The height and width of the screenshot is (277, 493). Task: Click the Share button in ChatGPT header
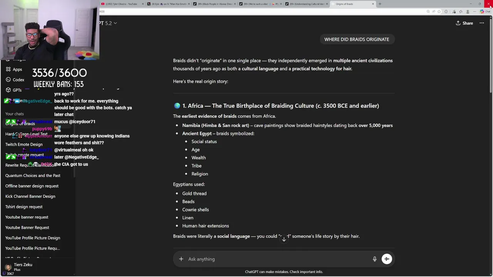tap(464, 23)
